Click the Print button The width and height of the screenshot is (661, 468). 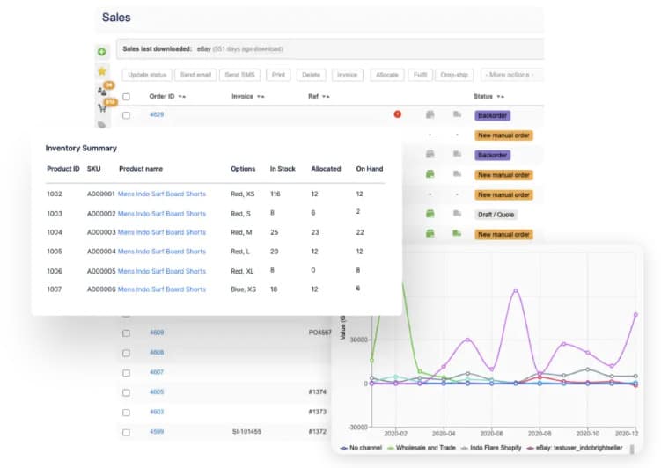click(278, 75)
